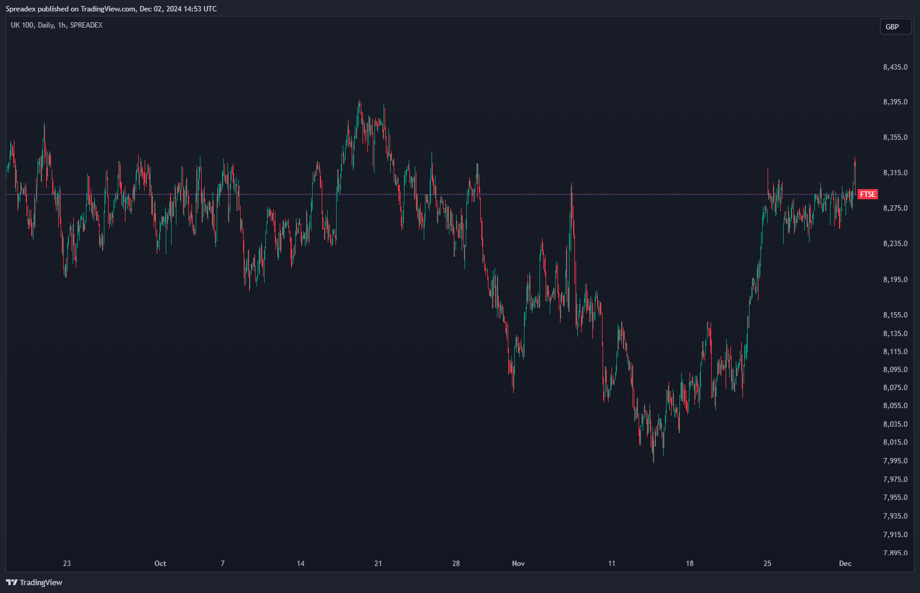Click the '11' date label on time axis
Viewport: 920px width, 593px height.
tap(612, 564)
